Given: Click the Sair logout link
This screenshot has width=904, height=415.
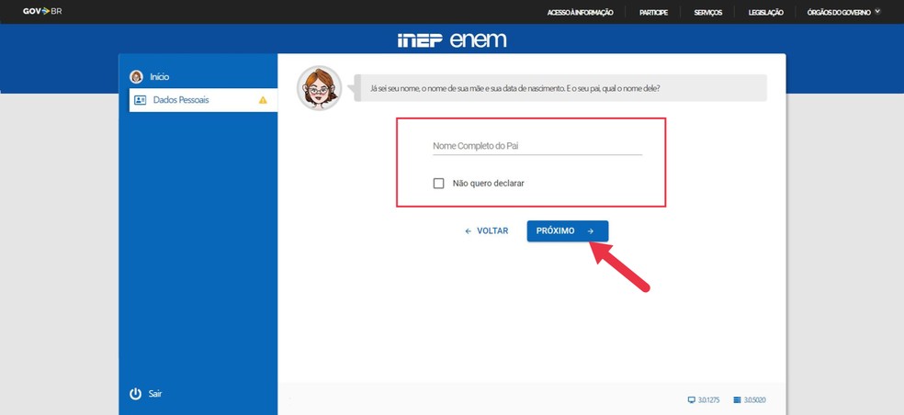Looking at the screenshot, I should 155,394.
